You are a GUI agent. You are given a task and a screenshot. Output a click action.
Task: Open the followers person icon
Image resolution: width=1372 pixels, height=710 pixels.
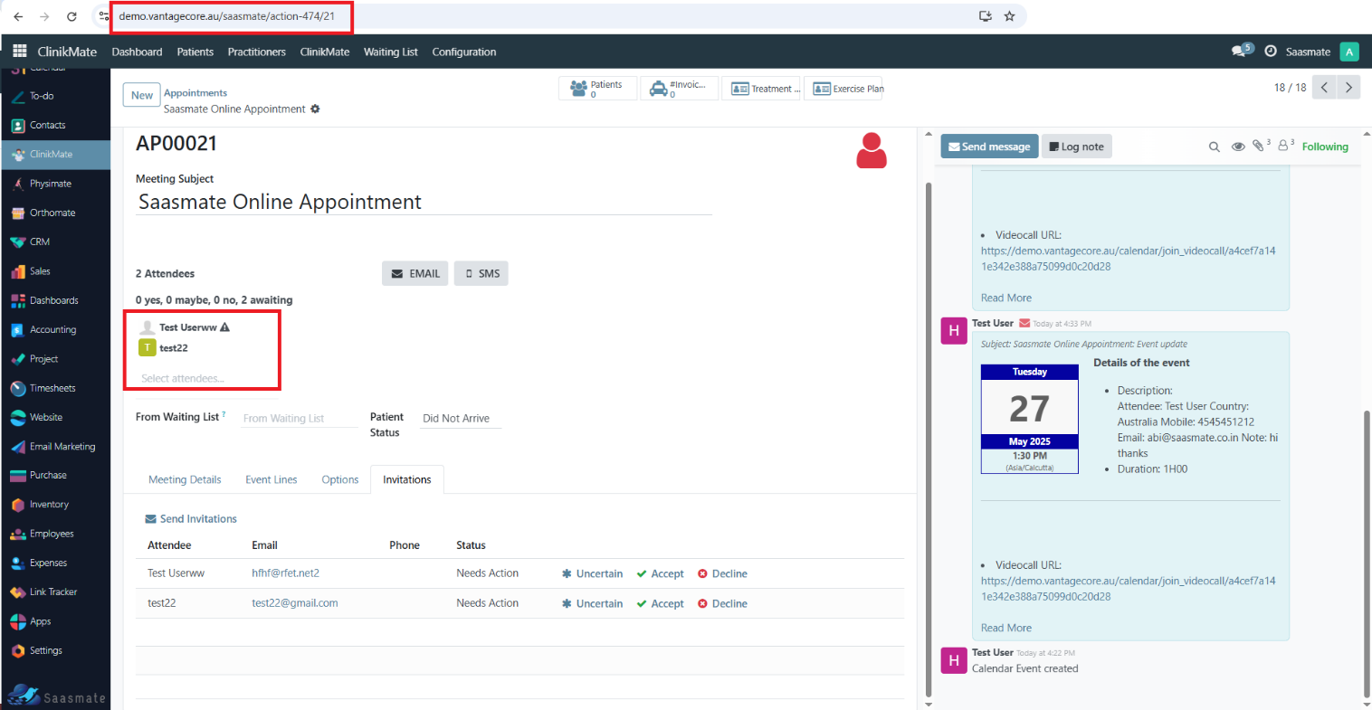pos(1283,147)
